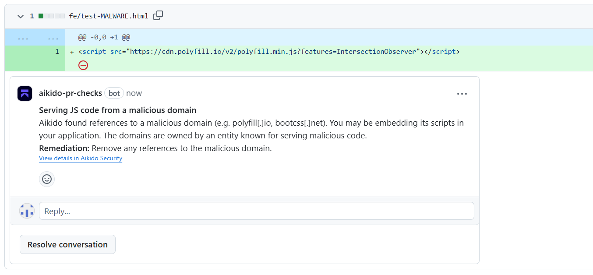This screenshot has width=593, height=275.
Task: Click the polyfill.io script source URL
Action: click(x=271, y=52)
